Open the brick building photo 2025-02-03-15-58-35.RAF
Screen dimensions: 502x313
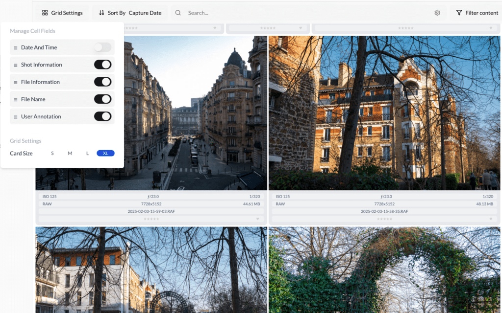click(x=384, y=113)
